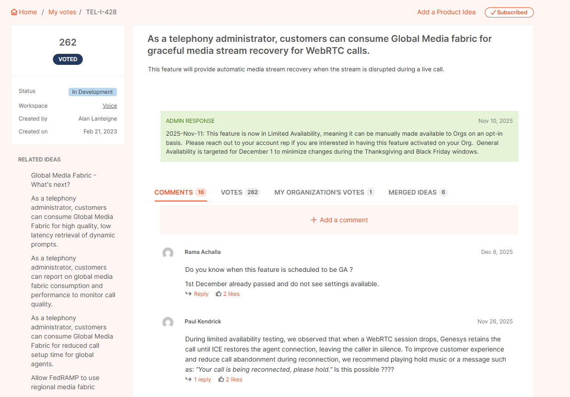Viewport: 570px width, 397px height.
Task: Toggle the Subscribed button
Action: (509, 12)
